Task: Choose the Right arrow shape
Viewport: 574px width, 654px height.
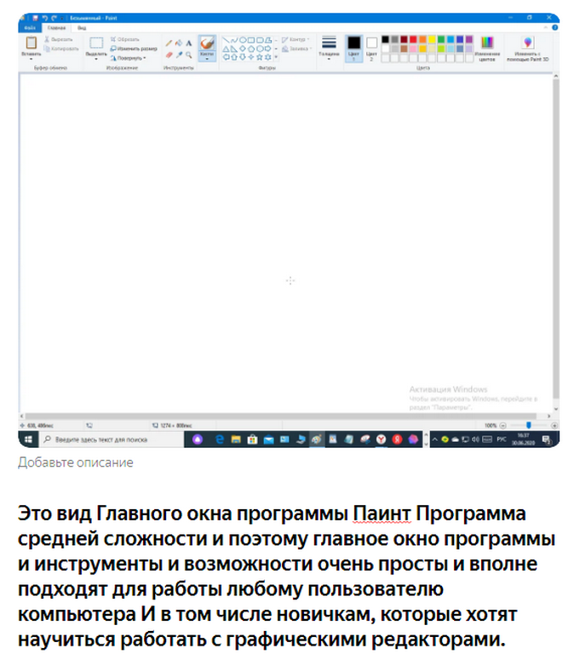Action: 267,49
